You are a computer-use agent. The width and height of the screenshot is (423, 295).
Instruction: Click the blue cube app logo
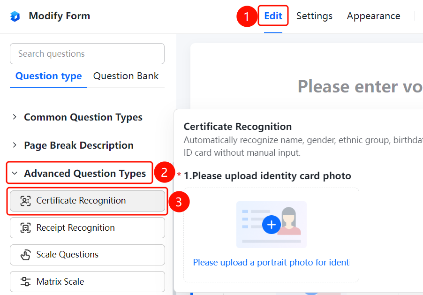coord(15,16)
